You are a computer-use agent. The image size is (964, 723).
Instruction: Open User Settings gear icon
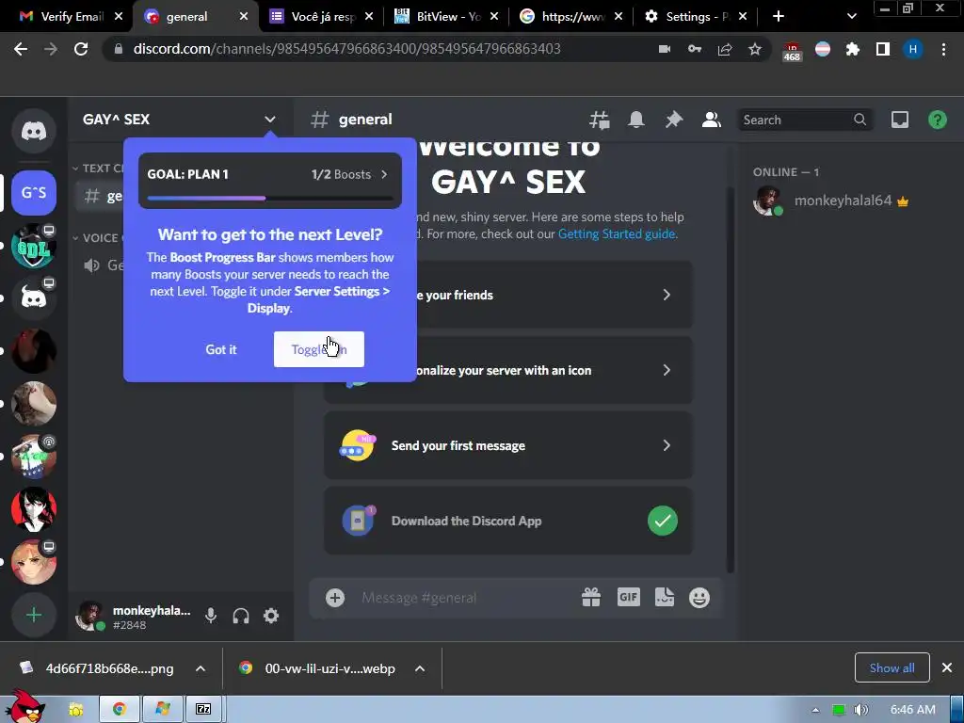[x=271, y=616]
